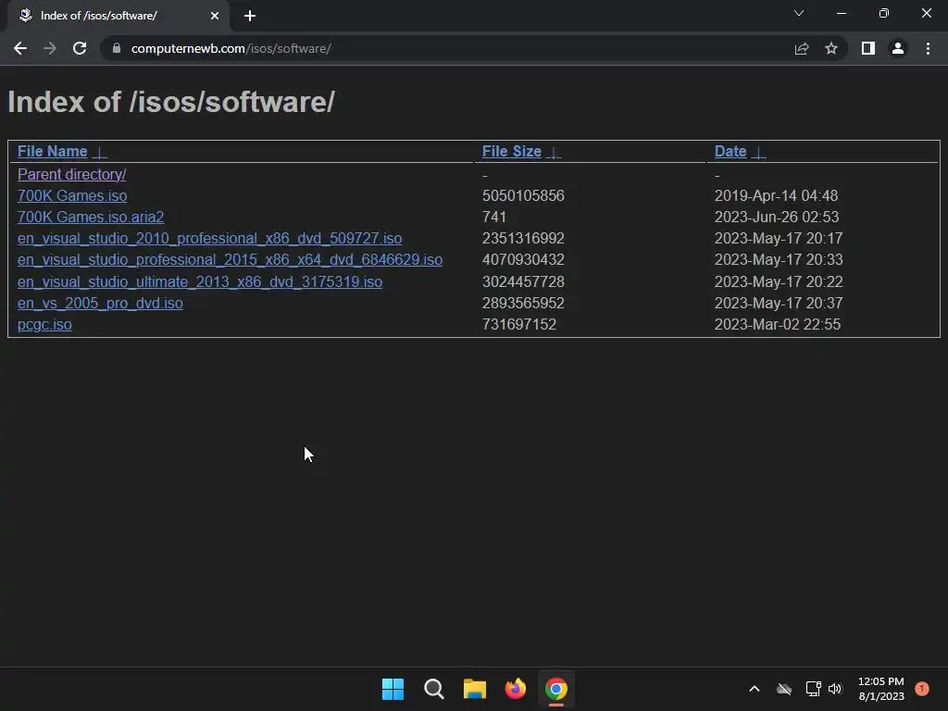Open the Windows Start menu
Screen dimensions: 948x711
tap(393, 689)
